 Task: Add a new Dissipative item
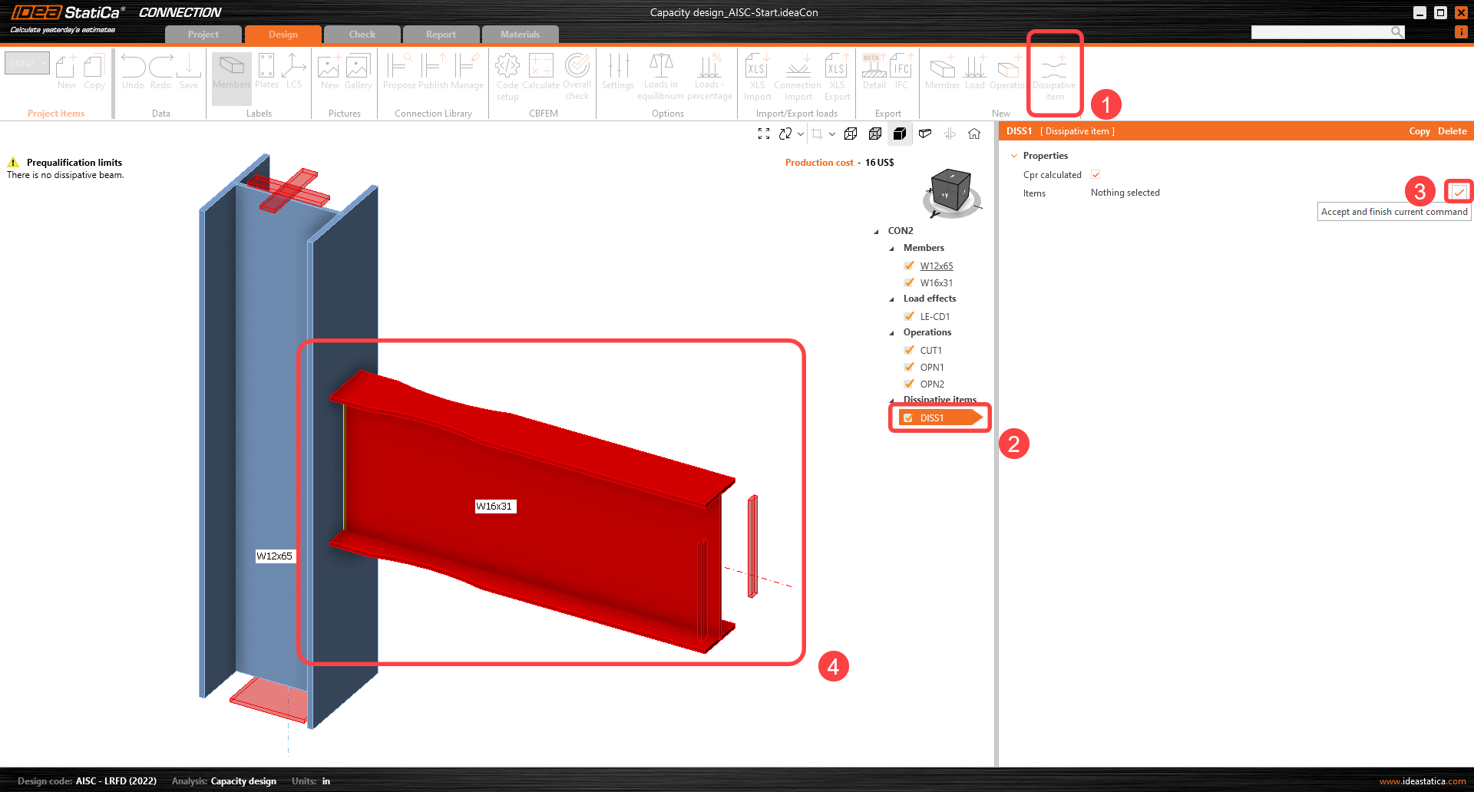click(1054, 73)
